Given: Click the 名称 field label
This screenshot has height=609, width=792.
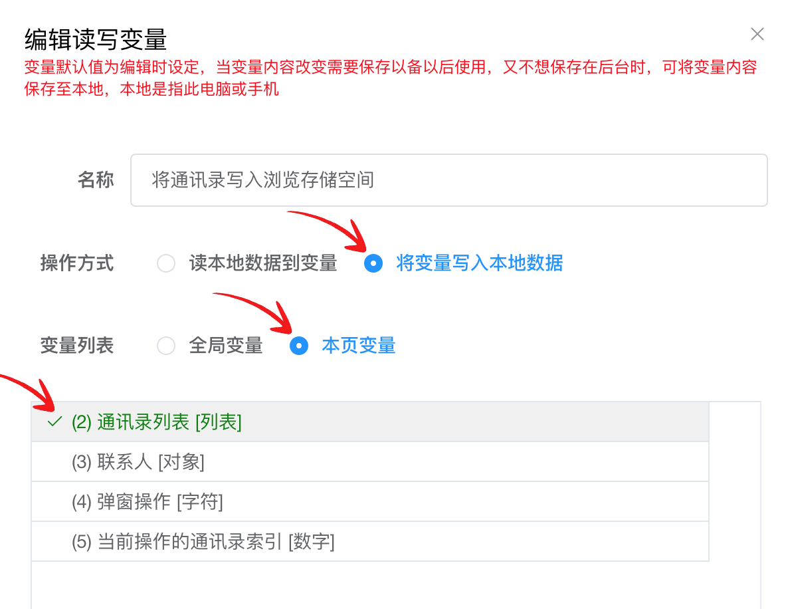Looking at the screenshot, I should point(96,180).
